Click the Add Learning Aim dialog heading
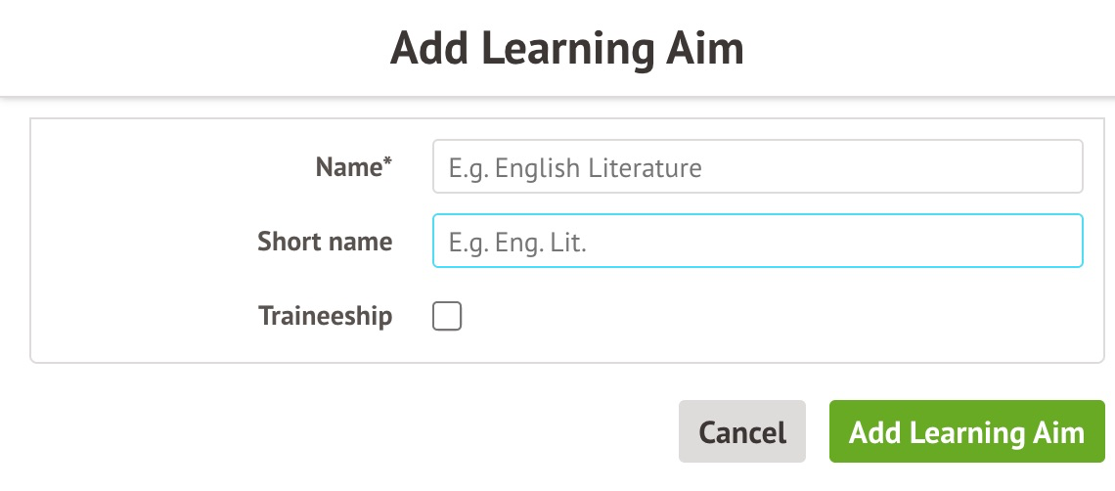The height and width of the screenshot is (491, 1115). point(566,48)
